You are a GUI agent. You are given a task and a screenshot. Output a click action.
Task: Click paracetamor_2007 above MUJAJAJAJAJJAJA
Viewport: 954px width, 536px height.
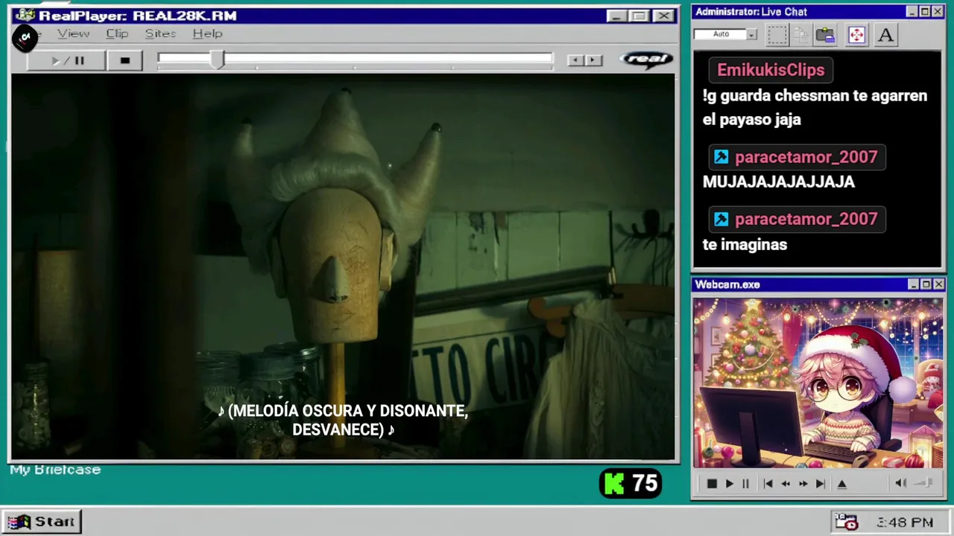806,157
